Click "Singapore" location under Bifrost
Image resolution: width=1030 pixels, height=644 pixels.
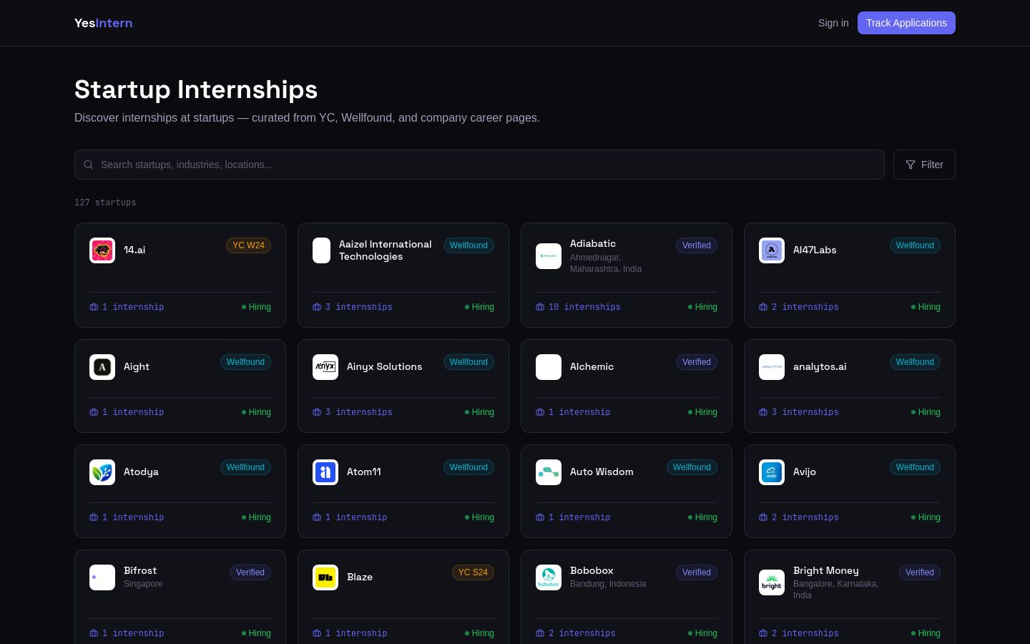[x=143, y=584]
